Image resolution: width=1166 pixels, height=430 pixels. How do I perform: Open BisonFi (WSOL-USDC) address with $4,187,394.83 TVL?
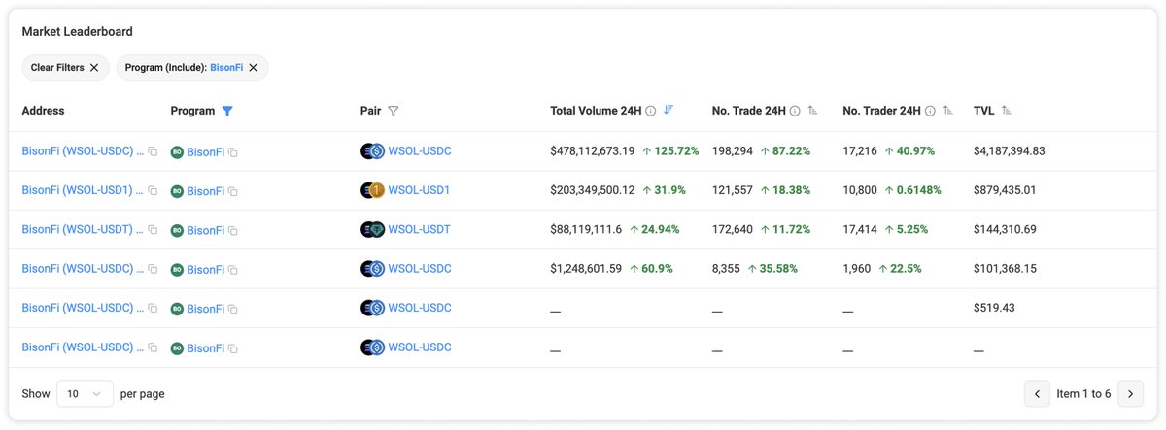coord(83,150)
